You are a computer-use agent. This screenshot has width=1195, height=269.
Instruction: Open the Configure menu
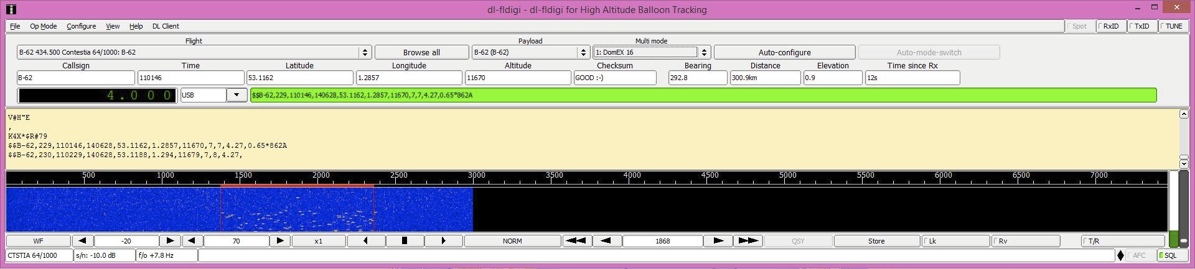click(81, 26)
